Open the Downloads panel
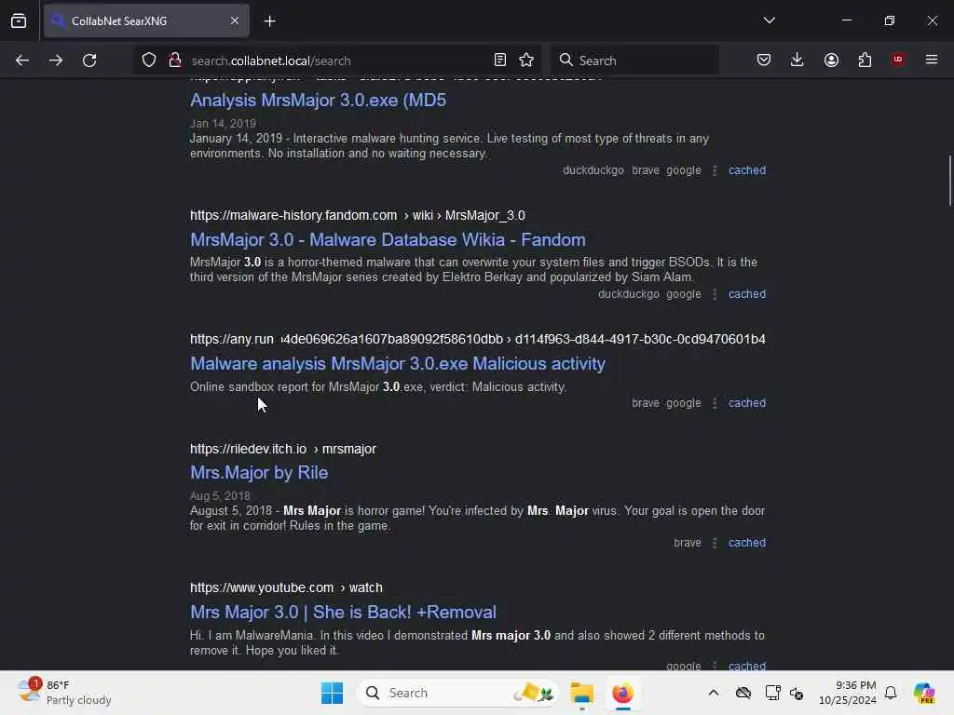The image size is (954, 715). point(797,60)
